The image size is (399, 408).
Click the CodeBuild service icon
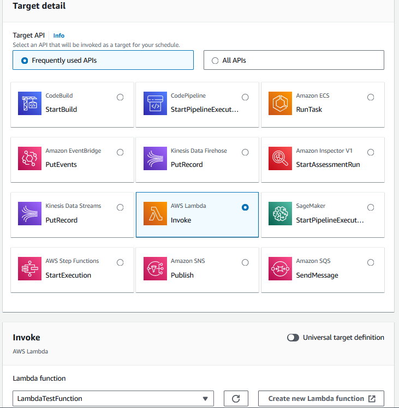pos(29,103)
